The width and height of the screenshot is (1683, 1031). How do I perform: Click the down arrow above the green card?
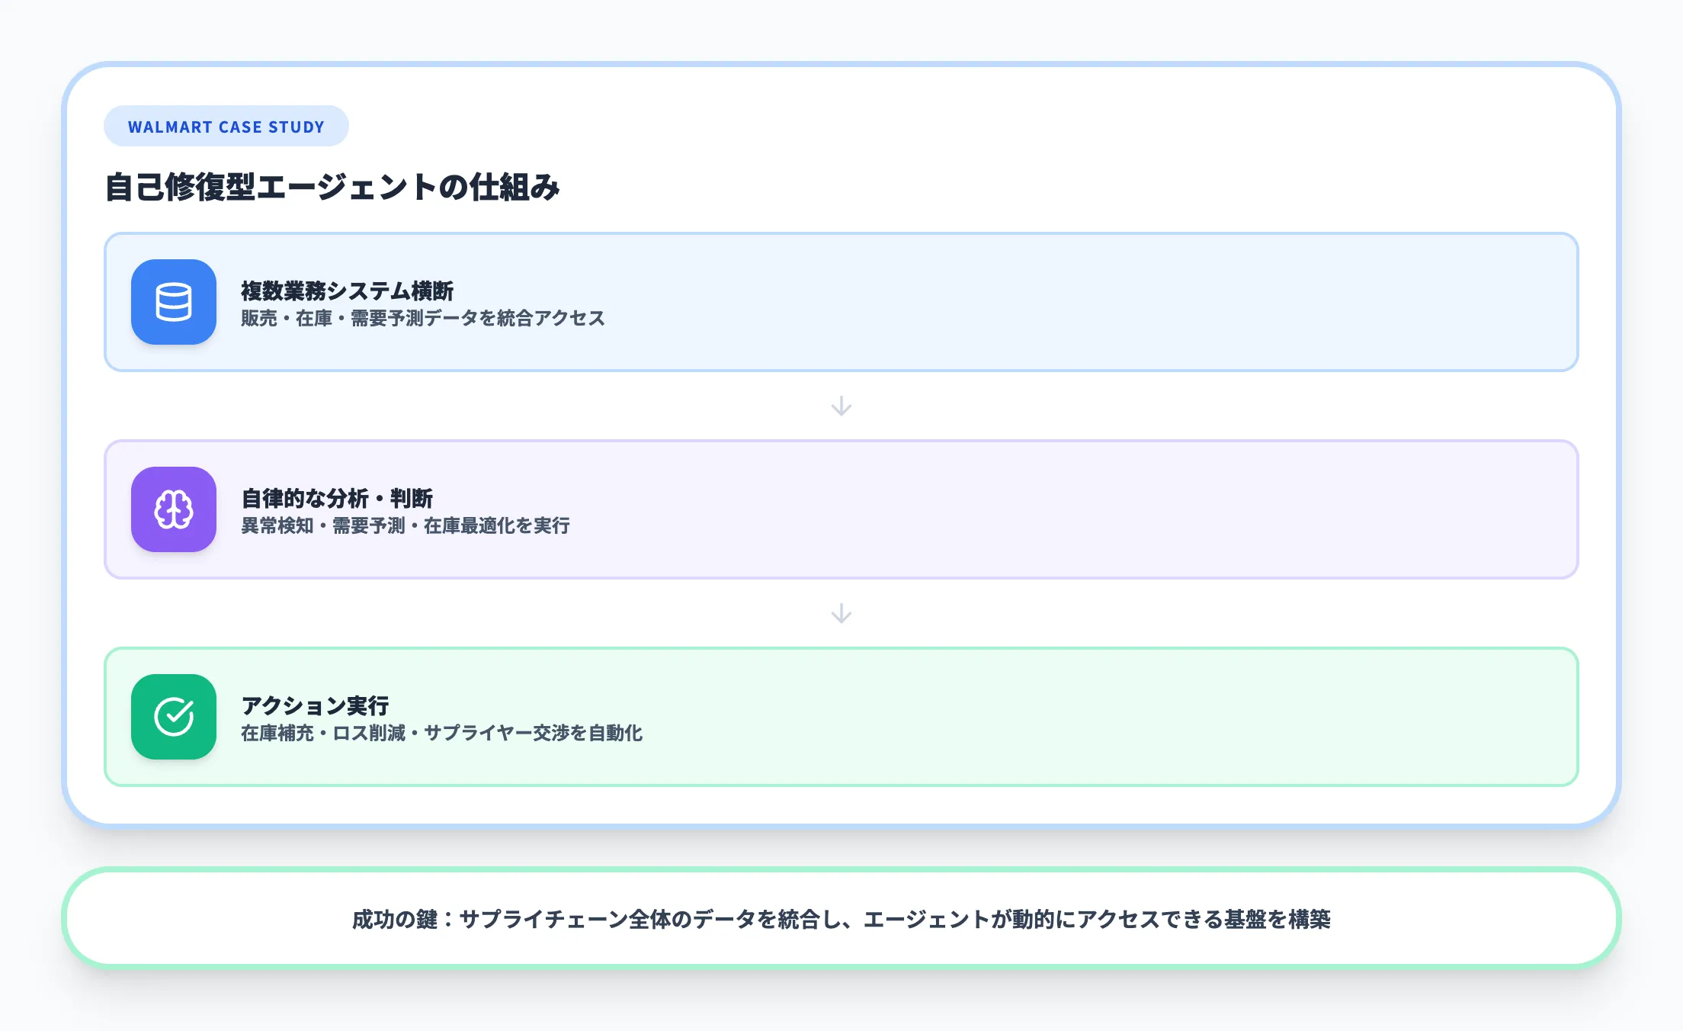point(841,613)
